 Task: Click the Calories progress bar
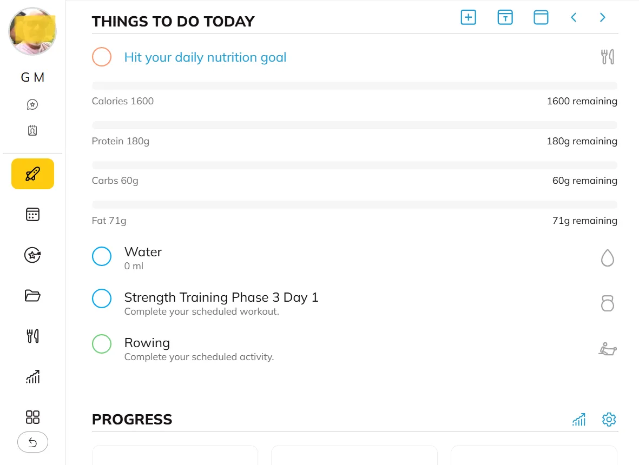pos(354,85)
